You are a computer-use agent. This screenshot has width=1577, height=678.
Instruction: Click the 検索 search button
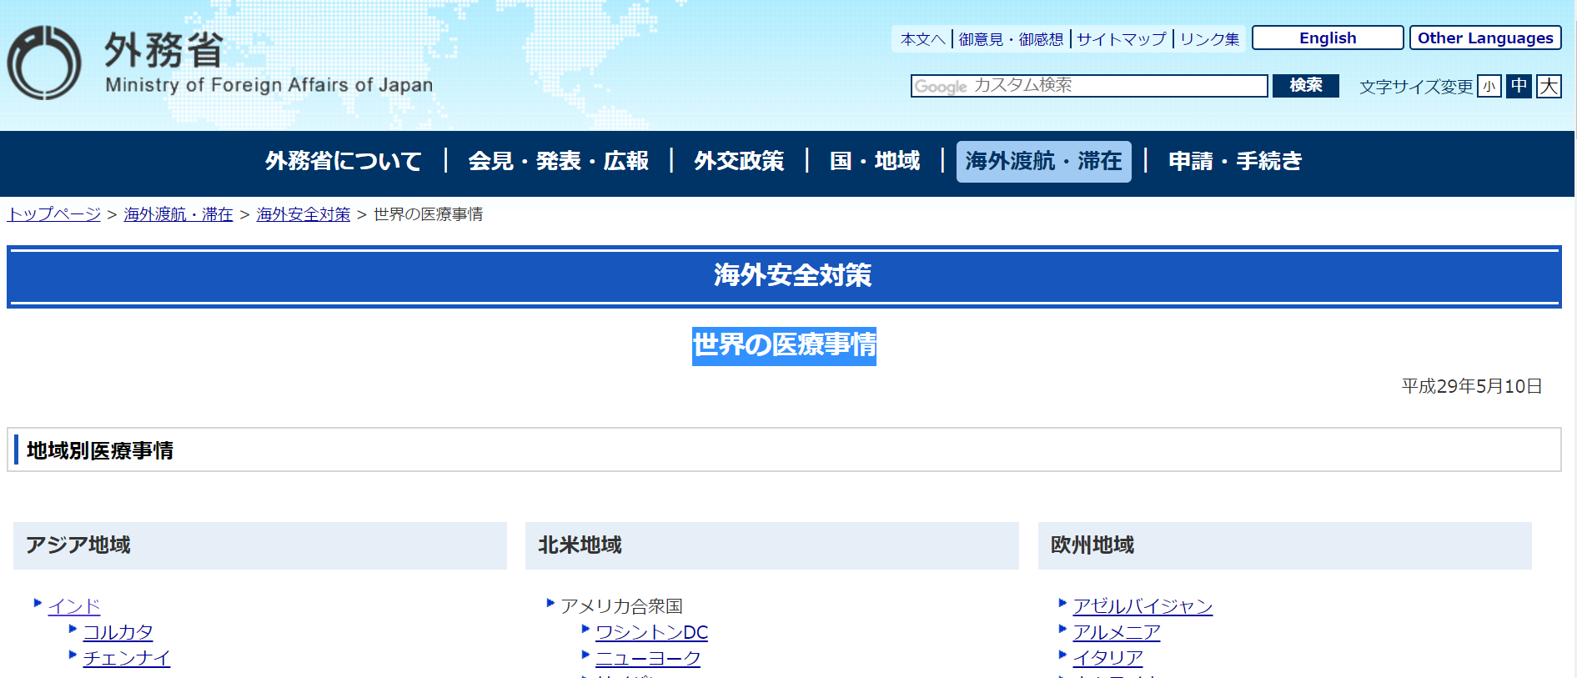[1305, 86]
